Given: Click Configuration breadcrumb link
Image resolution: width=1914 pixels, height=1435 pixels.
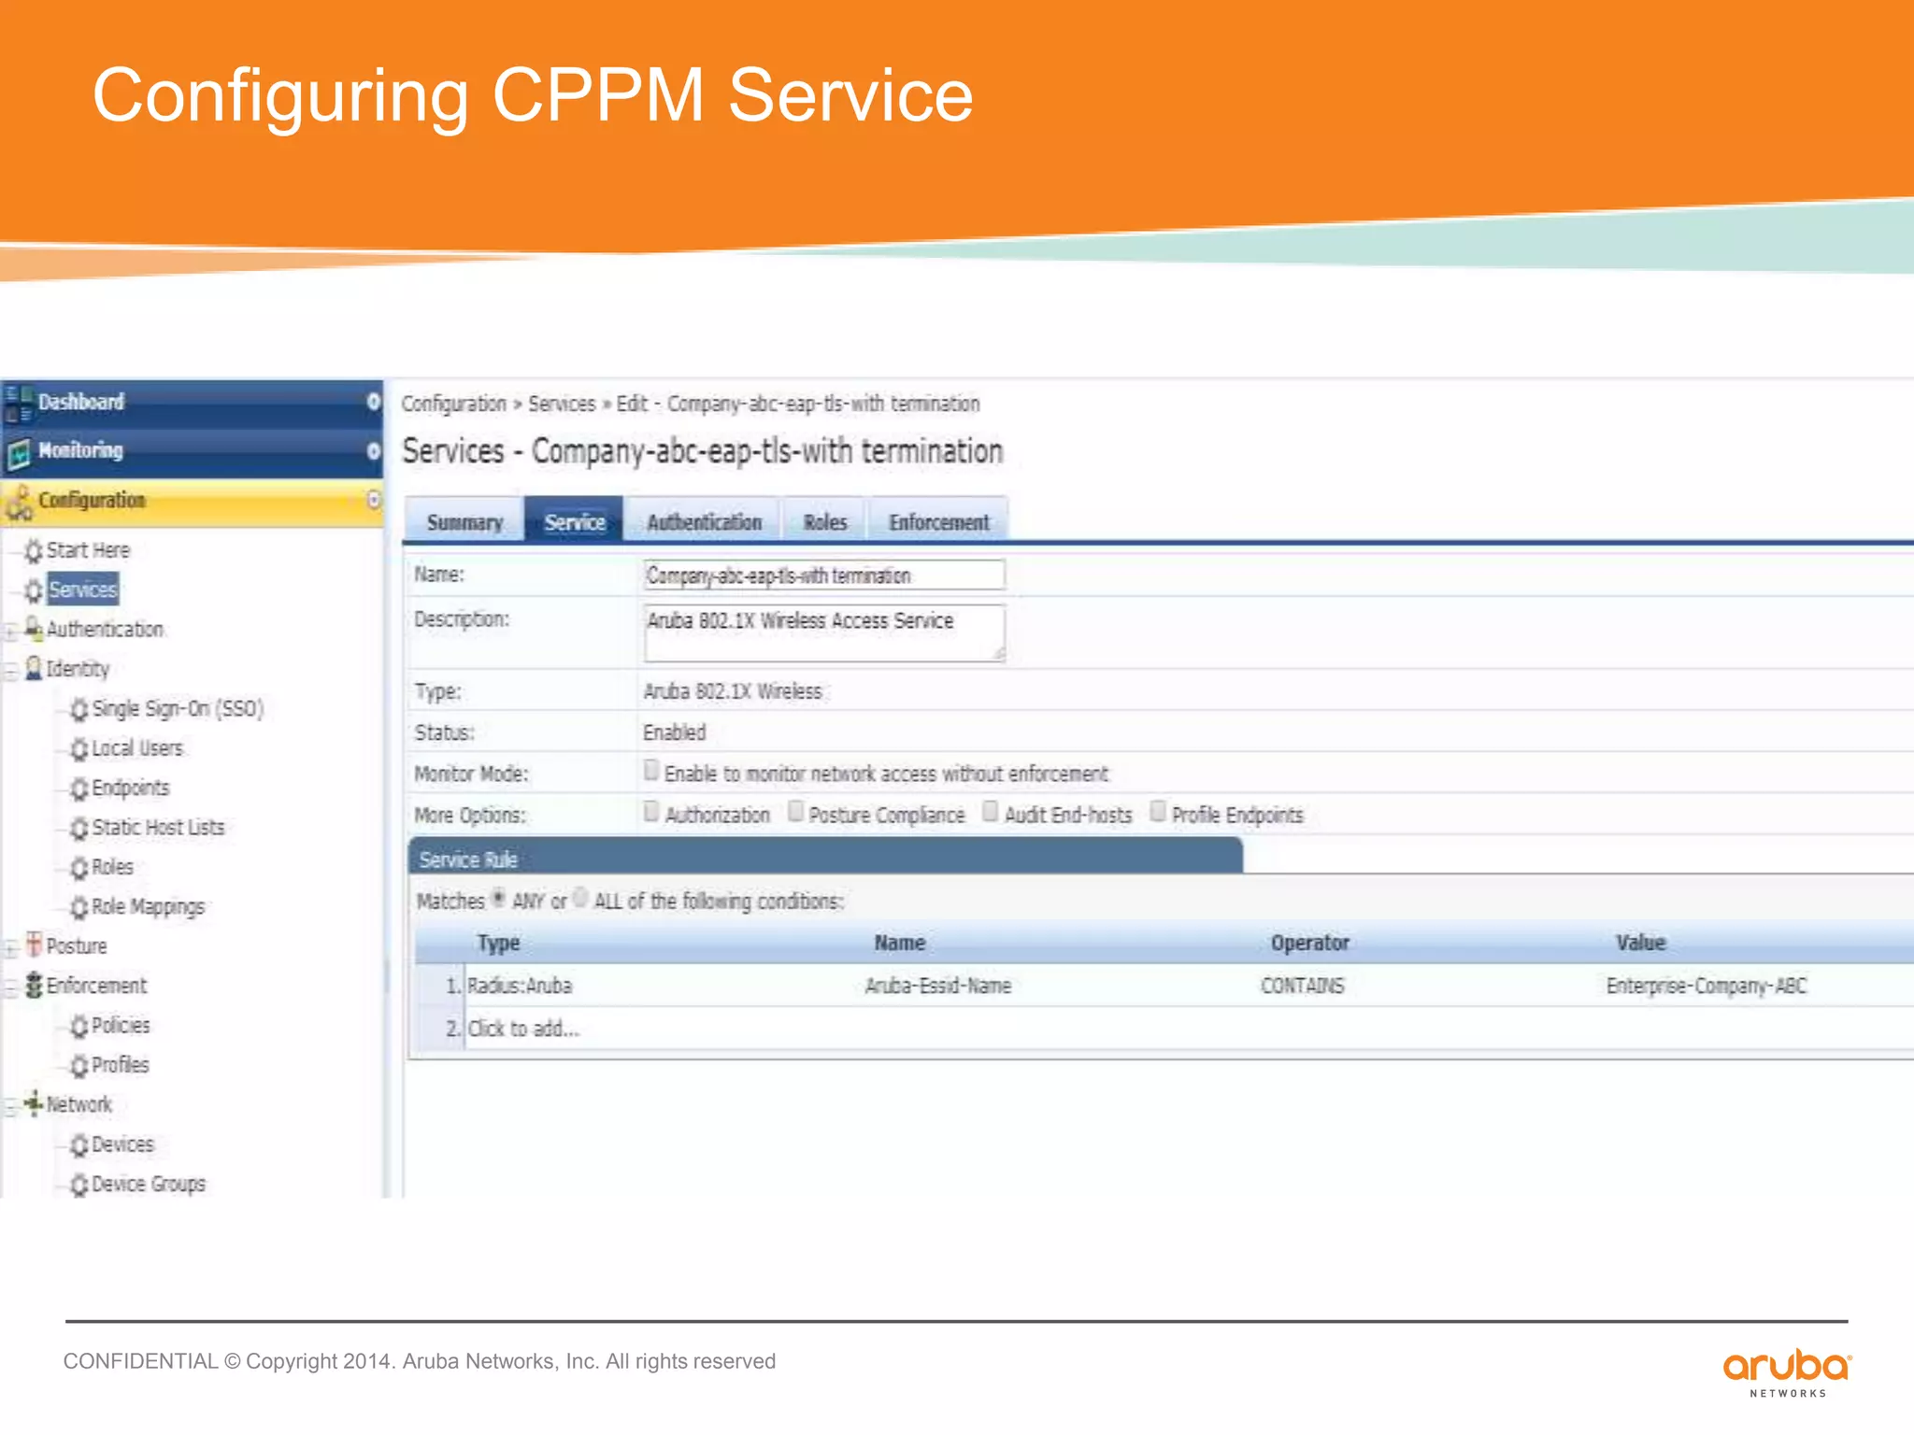Looking at the screenshot, I should click(x=453, y=405).
